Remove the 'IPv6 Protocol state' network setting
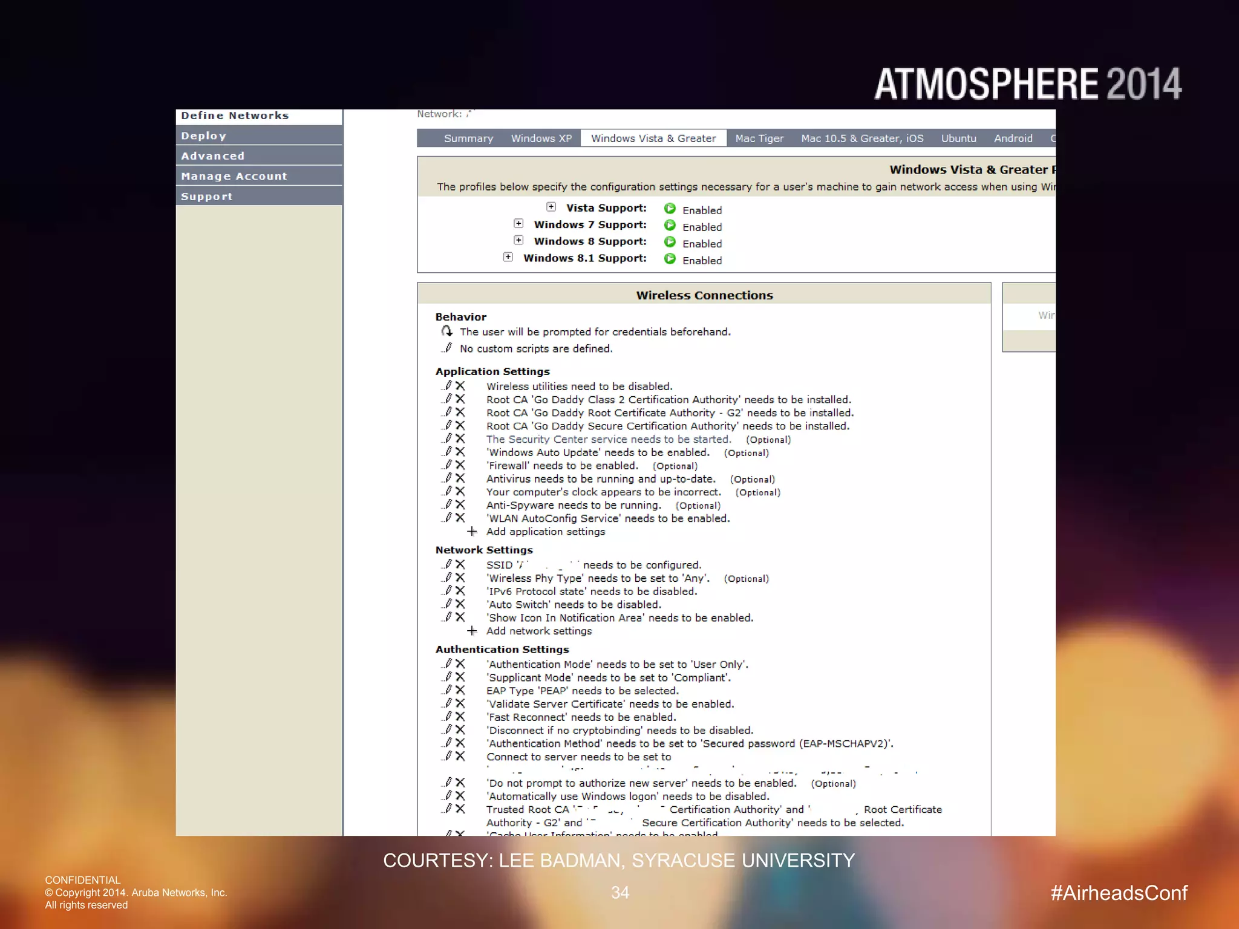This screenshot has width=1239, height=929. [460, 591]
